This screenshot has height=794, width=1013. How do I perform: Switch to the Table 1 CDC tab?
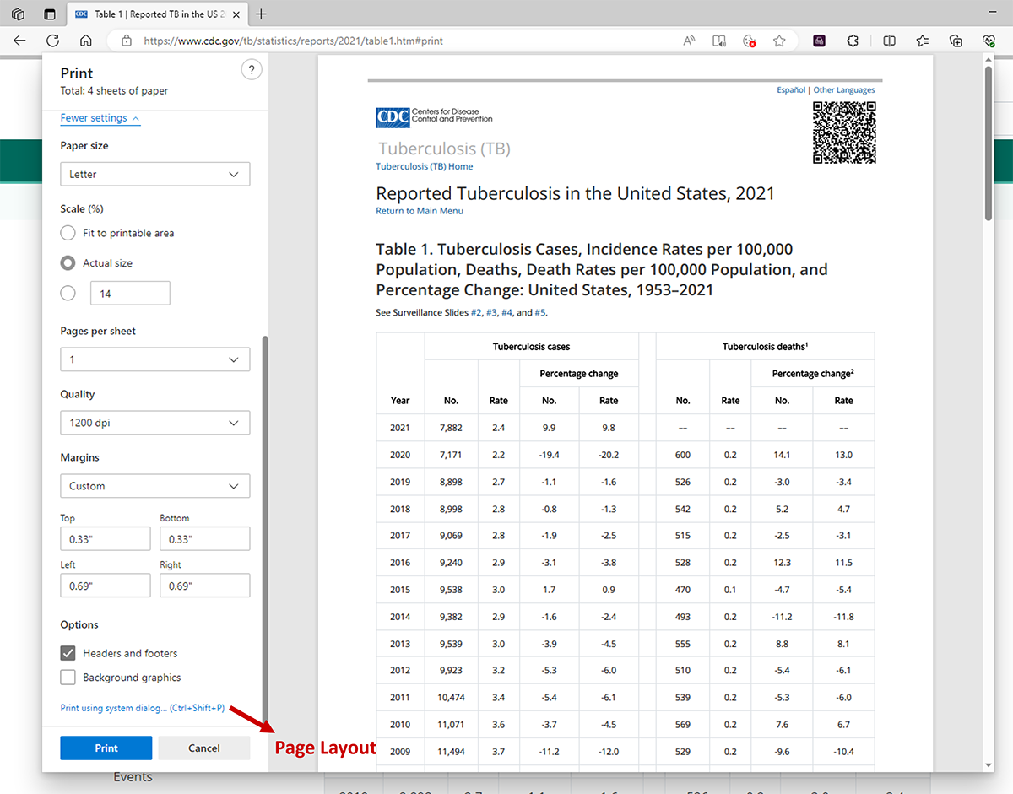pos(152,14)
